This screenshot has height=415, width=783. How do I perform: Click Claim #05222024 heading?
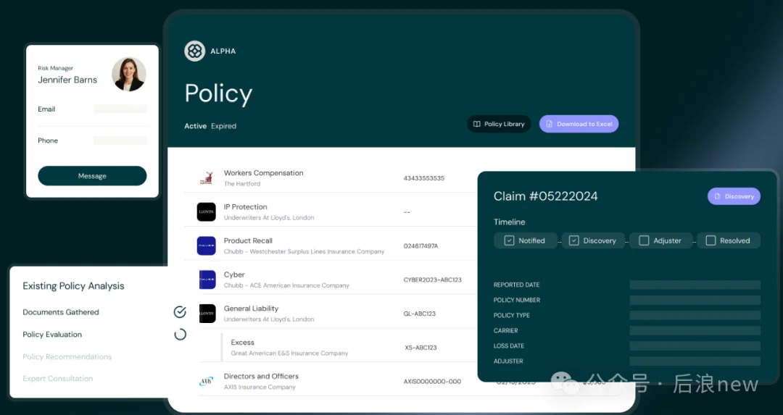point(545,196)
